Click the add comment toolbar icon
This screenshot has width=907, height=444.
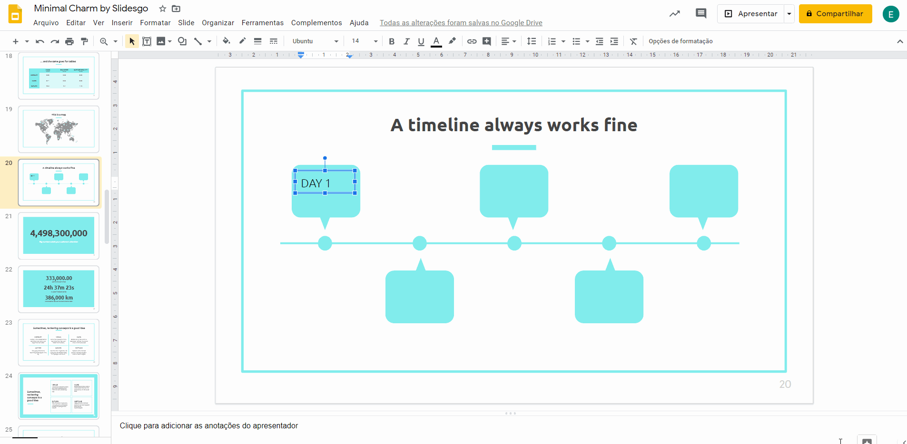486,41
